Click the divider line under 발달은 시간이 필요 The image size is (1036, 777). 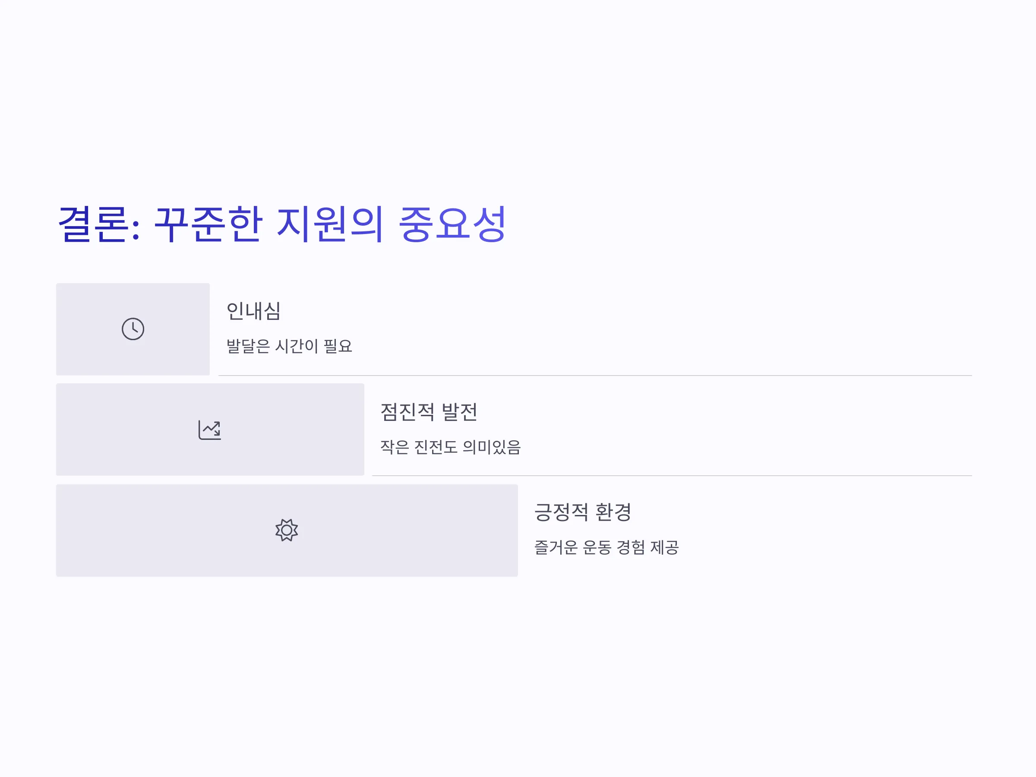(x=595, y=376)
